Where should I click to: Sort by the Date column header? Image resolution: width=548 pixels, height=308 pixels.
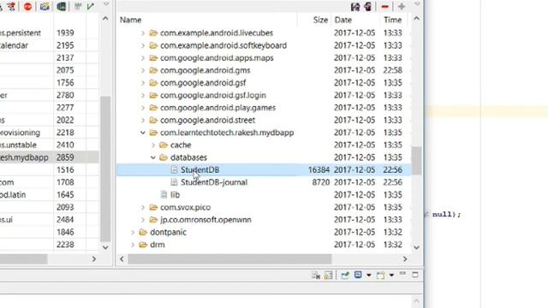pos(356,20)
